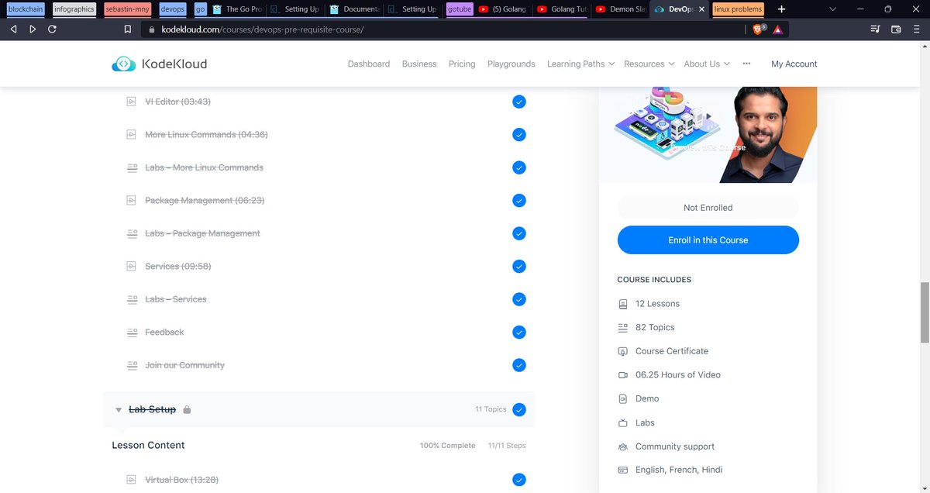Click the Demo document icon
The width and height of the screenshot is (930, 493).
pos(622,398)
